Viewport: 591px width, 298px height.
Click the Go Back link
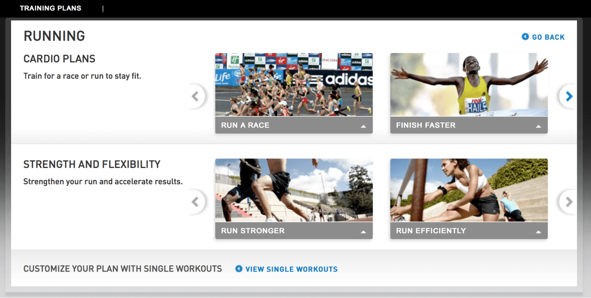tap(548, 37)
